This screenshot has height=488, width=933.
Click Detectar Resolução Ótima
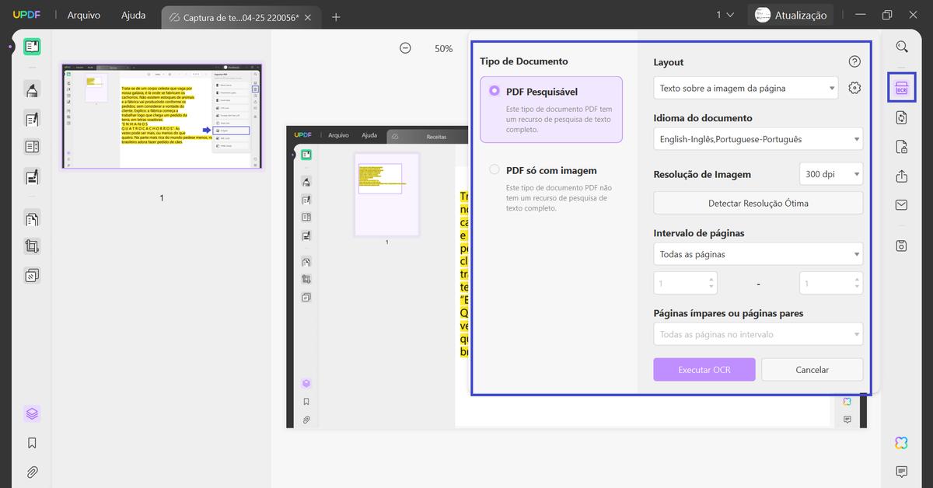[x=757, y=202]
